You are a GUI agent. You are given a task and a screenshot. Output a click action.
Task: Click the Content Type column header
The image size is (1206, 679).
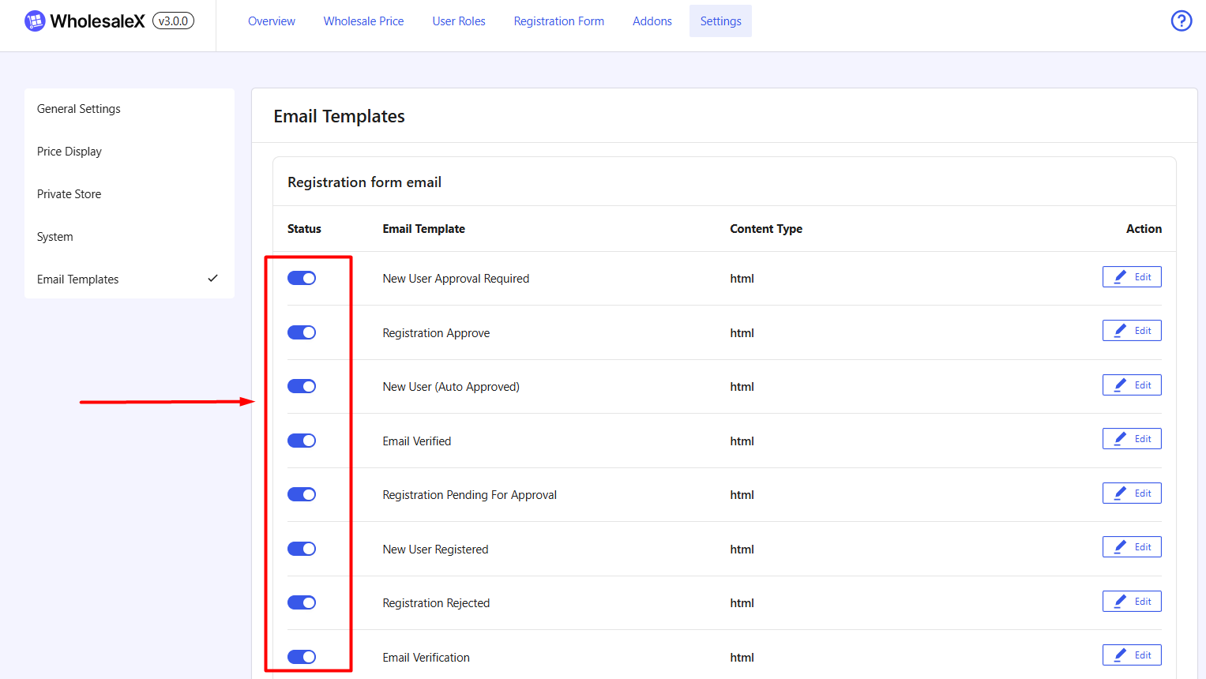click(766, 229)
